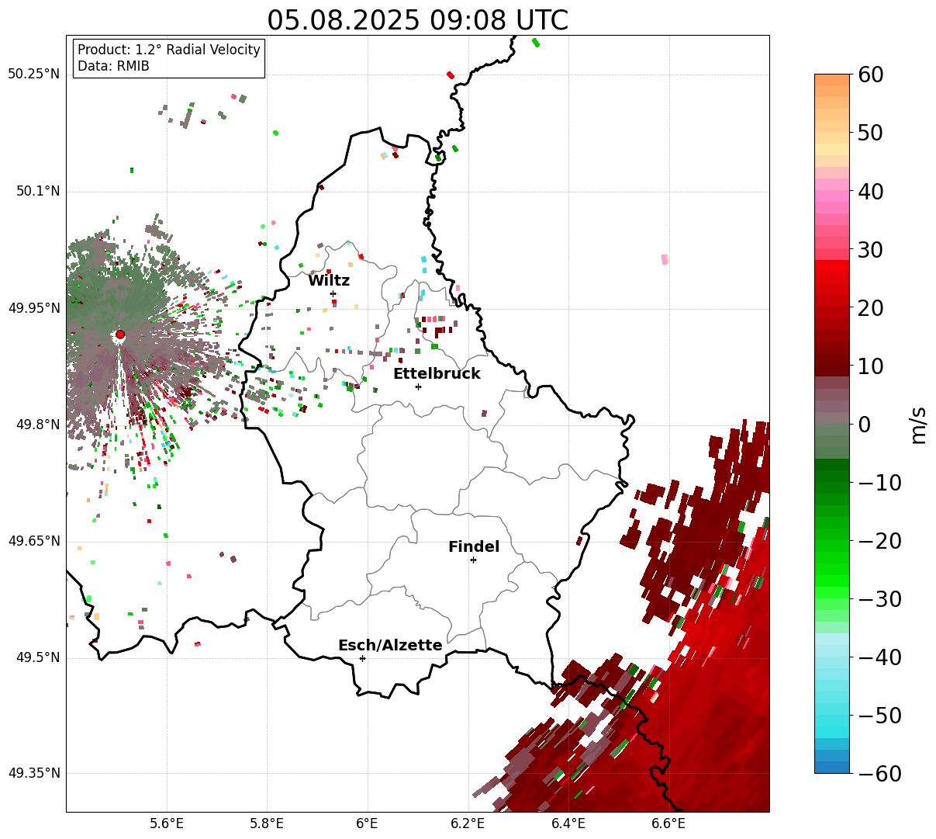Click the m/s colorbar unit label
Image resolution: width=936 pixels, height=839 pixels.
pos(919,424)
